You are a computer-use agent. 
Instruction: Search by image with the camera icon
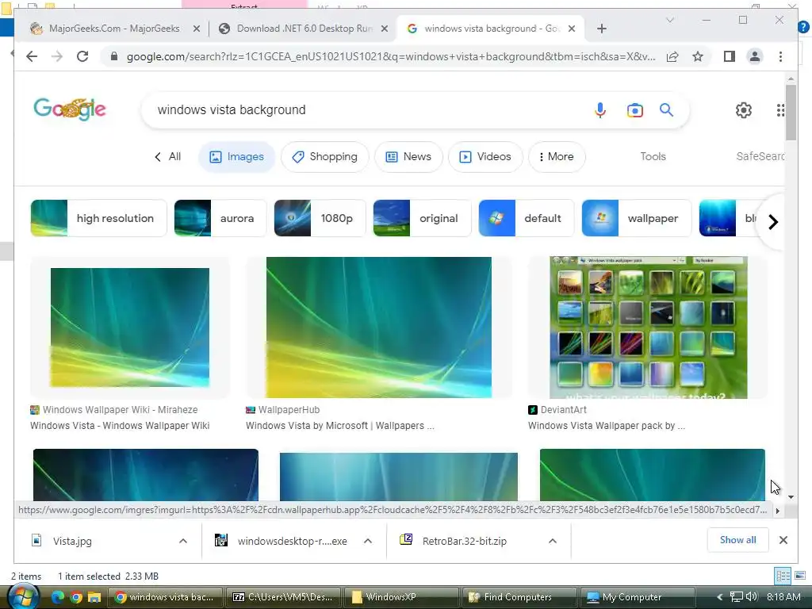click(635, 109)
